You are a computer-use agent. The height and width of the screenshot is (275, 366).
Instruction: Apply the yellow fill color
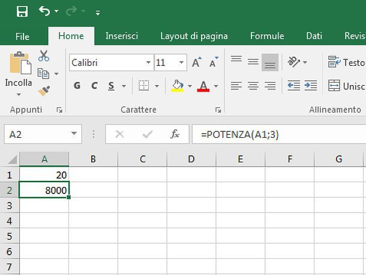pyautogui.click(x=177, y=86)
